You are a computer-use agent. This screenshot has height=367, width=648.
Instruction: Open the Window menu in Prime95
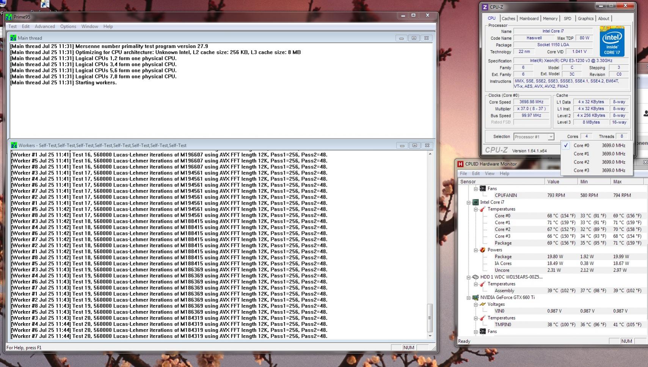pos(89,26)
